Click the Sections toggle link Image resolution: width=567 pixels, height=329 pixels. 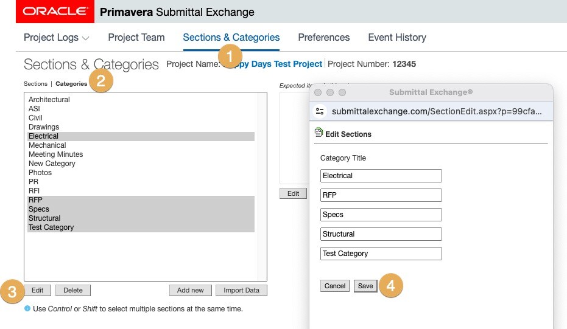pos(35,84)
